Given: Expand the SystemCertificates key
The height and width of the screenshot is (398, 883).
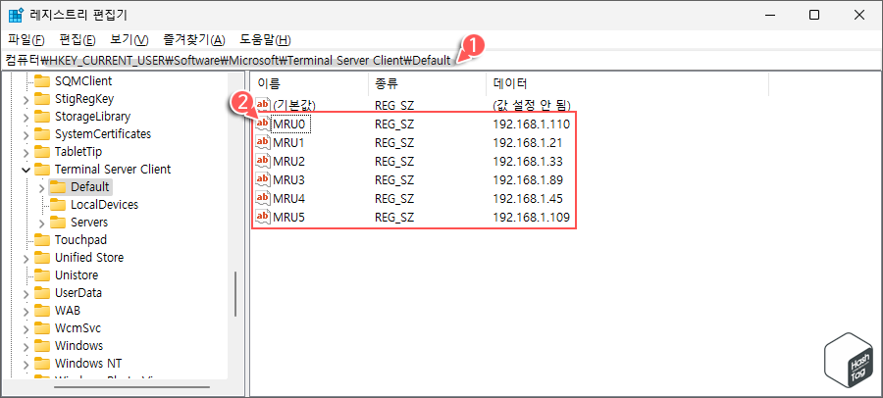Looking at the screenshot, I should tap(26, 134).
